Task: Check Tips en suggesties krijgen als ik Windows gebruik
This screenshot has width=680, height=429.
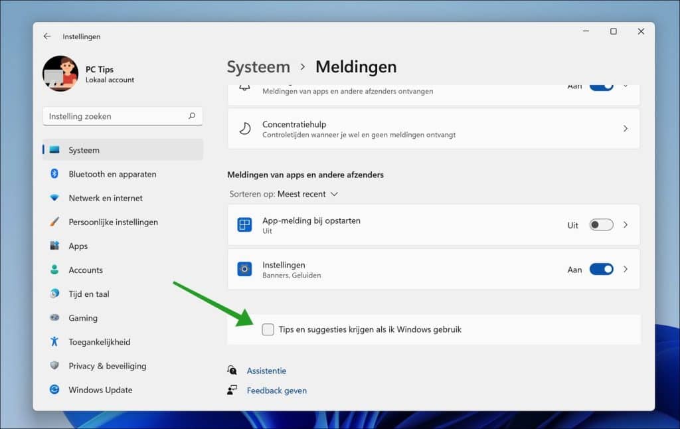Action: click(x=268, y=329)
